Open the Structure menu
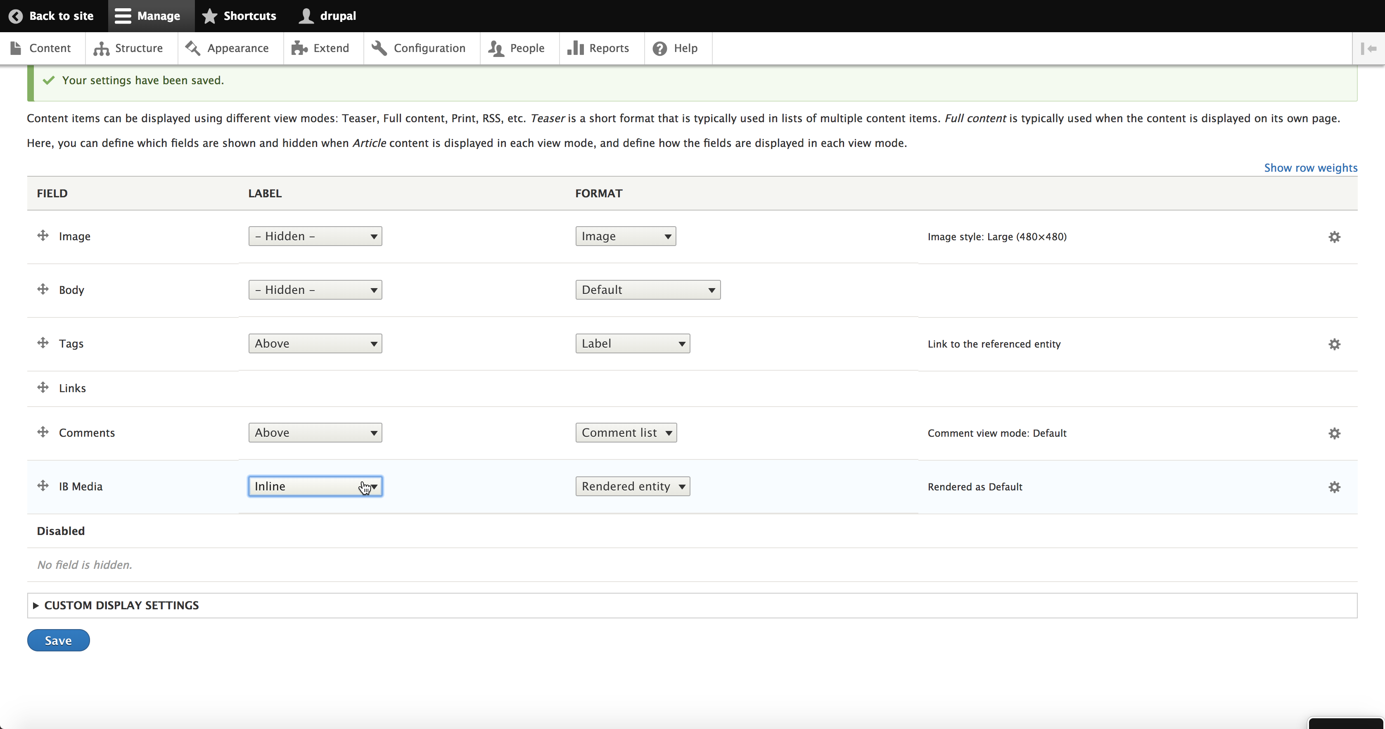 [128, 48]
